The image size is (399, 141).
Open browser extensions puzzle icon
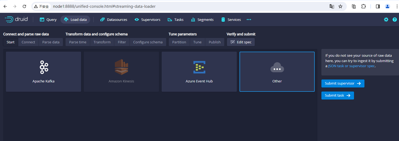click(x=363, y=6)
